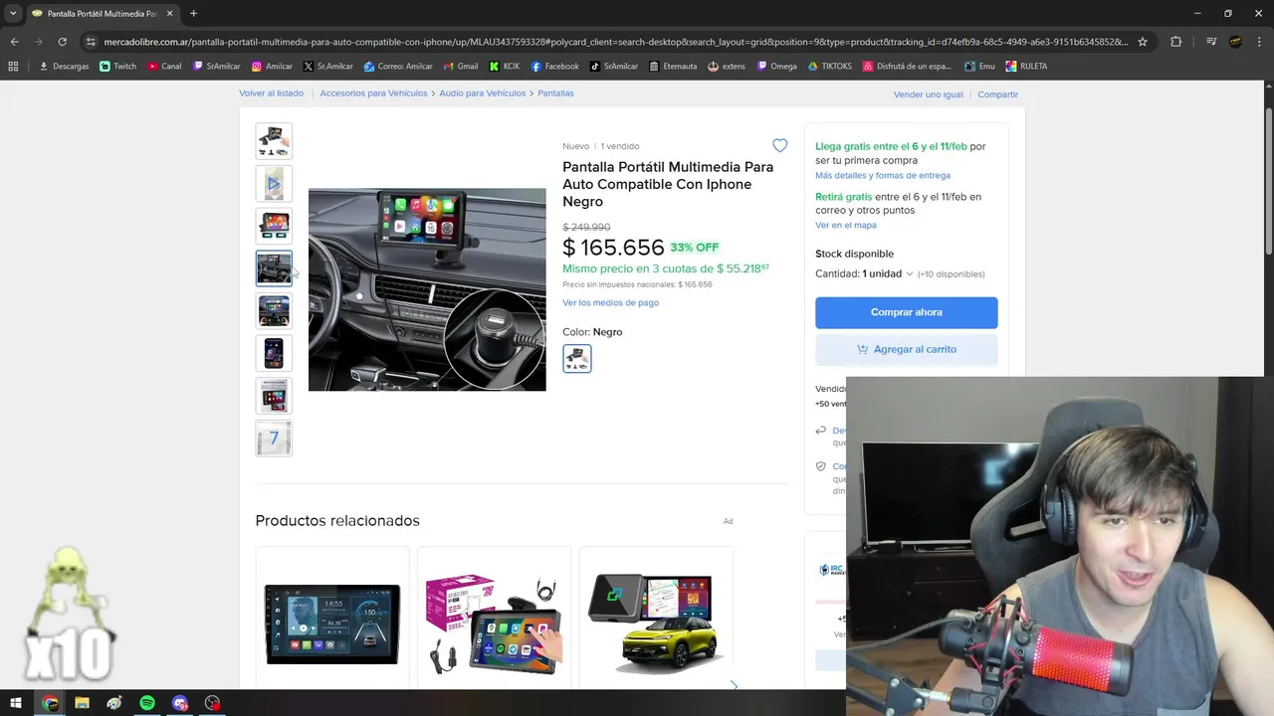Open Emu bookmark

pos(979,67)
